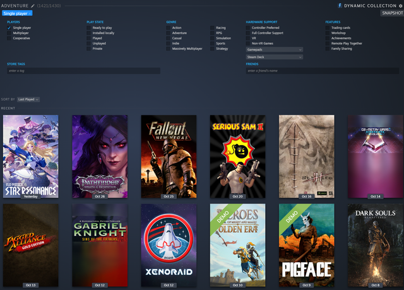This screenshot has height=290, width=404.
Task: Open the Xenoraid game tile
Action: 169,245
